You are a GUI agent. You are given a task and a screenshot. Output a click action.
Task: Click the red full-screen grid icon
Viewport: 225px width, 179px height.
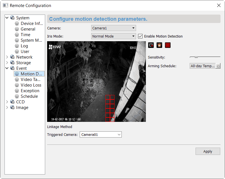pos(168,45)
